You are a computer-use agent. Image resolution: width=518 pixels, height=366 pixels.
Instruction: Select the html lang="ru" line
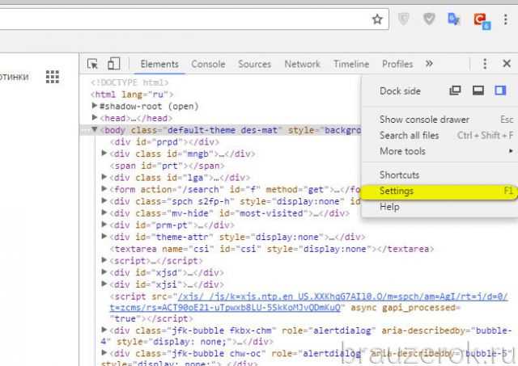point(132,95)
